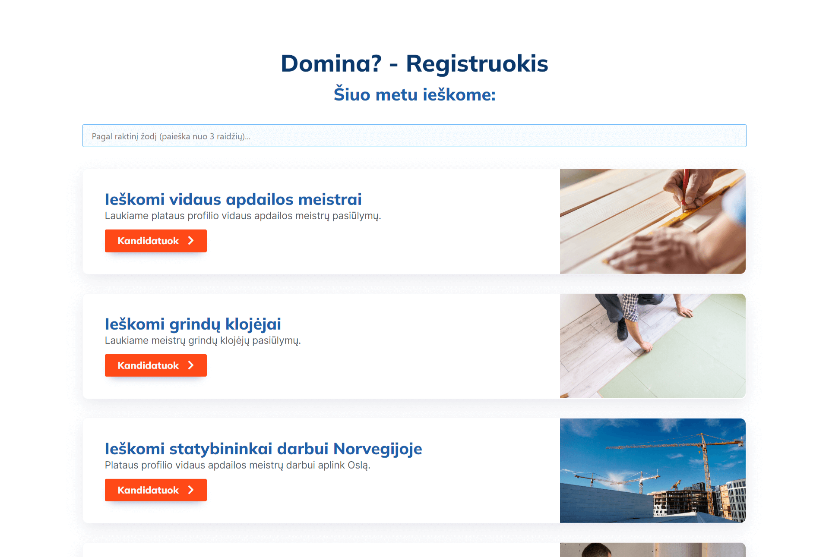
Task: Click text 'Plataus profilio vidaus apdailos meistrų darbui aplink Oslą.'
Action: coord(237,465)
